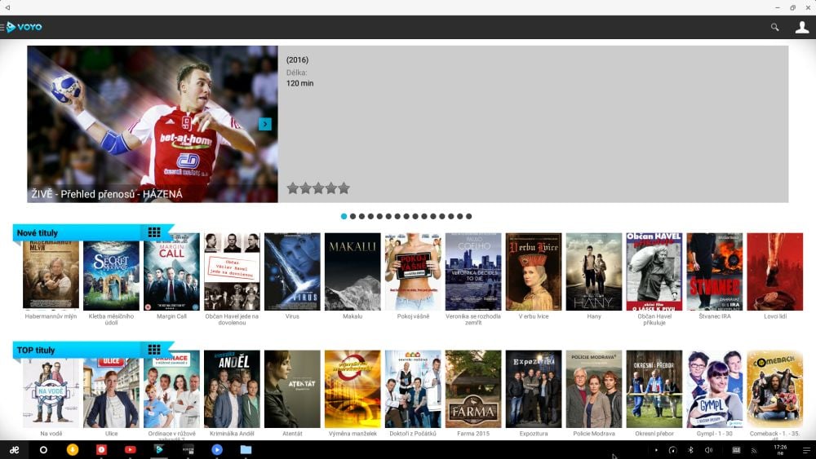Open Na vodě show poster
Screen dimensions: 816x459
tap(51, 389)
